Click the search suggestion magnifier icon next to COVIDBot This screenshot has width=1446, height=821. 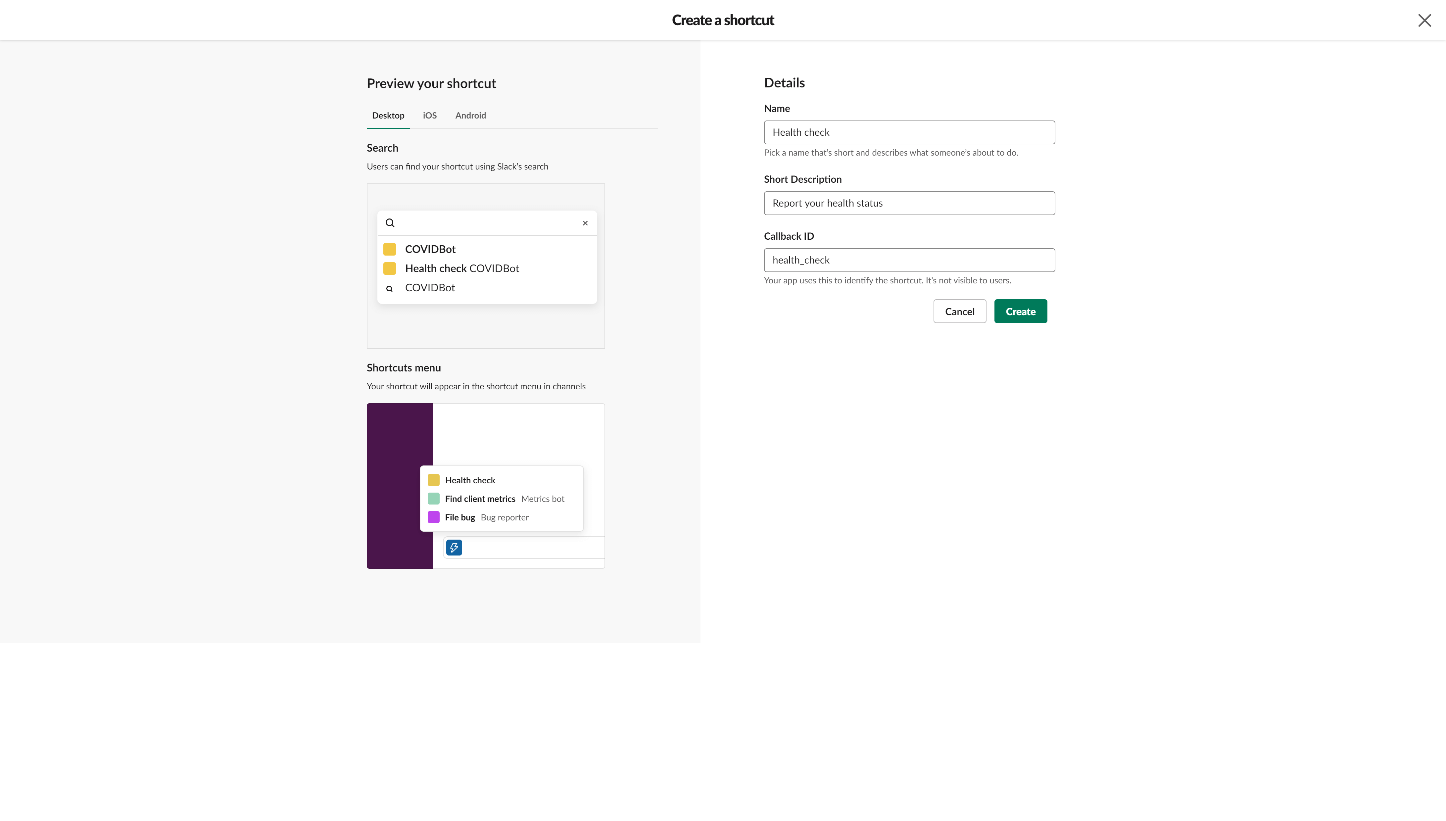click(x=390, y=288)
